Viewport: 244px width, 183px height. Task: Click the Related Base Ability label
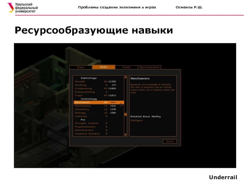[145, 117]
